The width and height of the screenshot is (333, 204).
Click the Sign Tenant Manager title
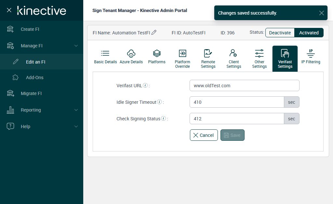(x=140, y=10)
